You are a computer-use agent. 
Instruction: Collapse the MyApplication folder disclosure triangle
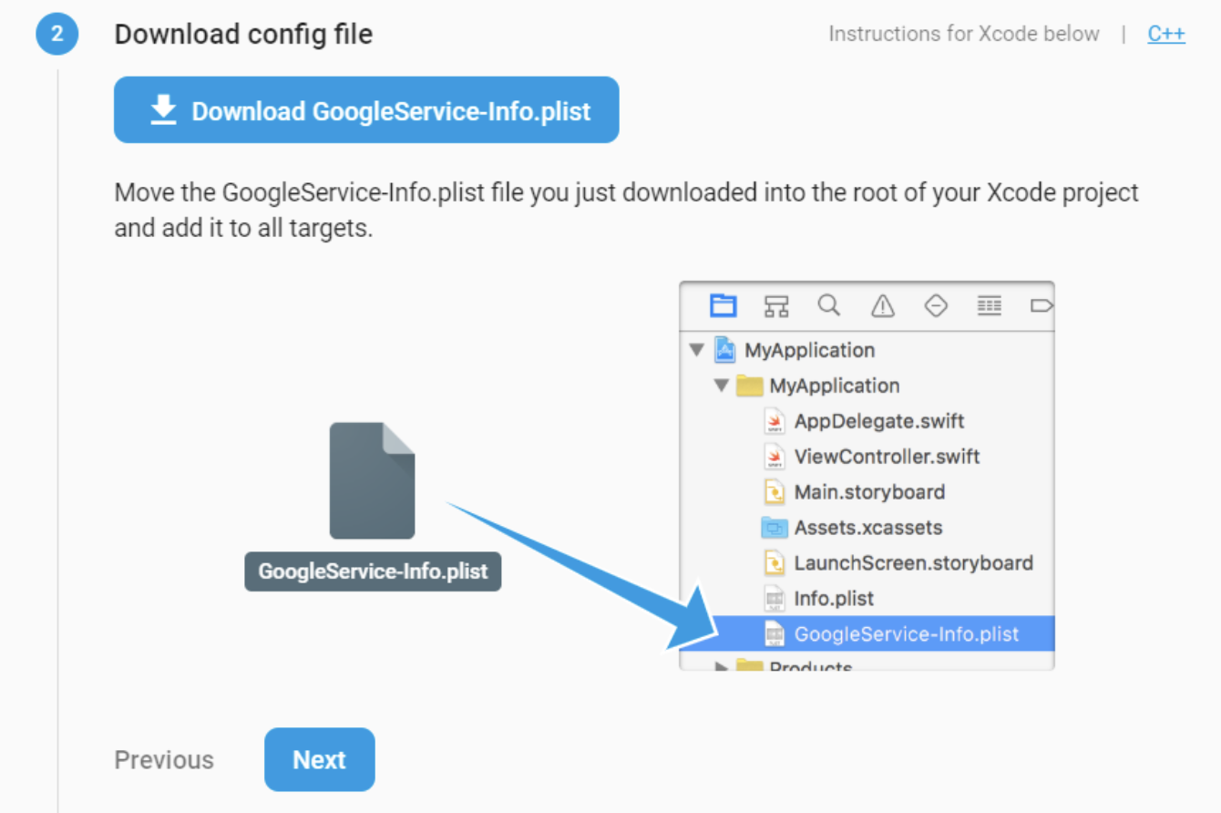pos(722,386)
